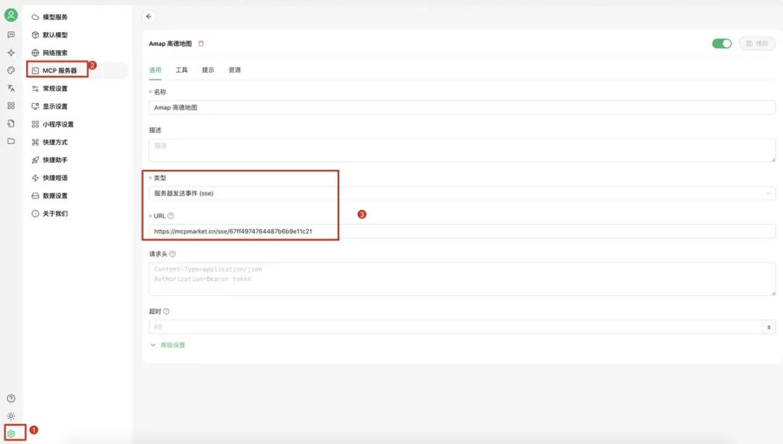Open the 类型 dropdown showing sse
Viewport: 783px width, 444px height.
point(462,193)
